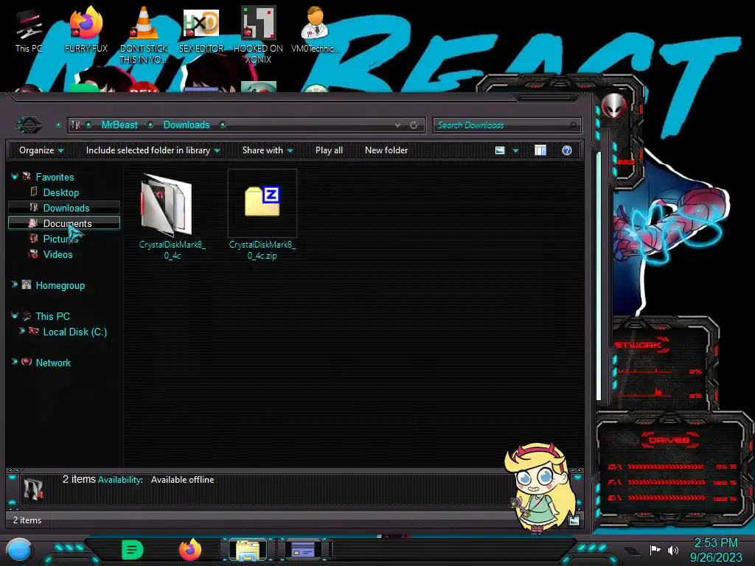Select Videos under Favorites
This screenshot has height=566, width=755.
[58, 254]
